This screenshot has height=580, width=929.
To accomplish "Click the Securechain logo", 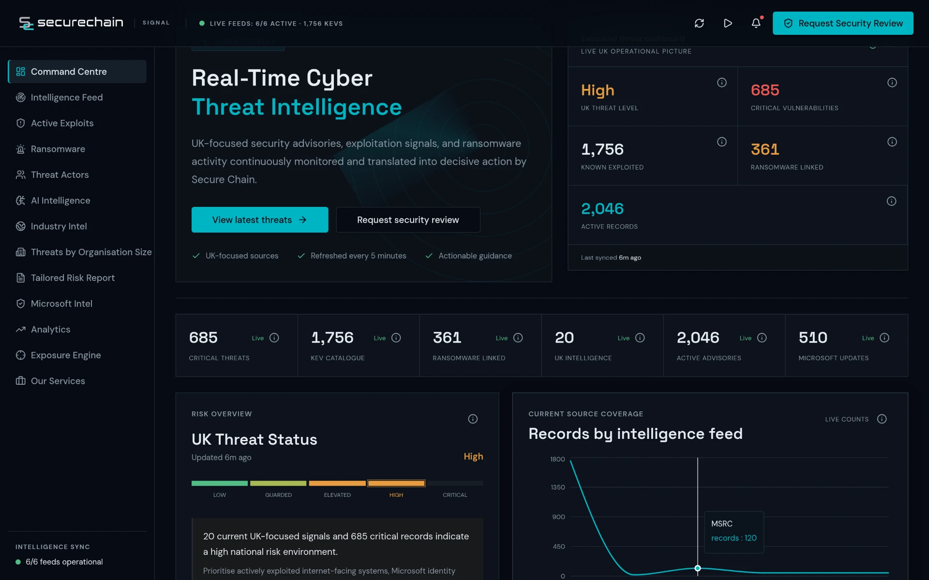I will point(71,23).
